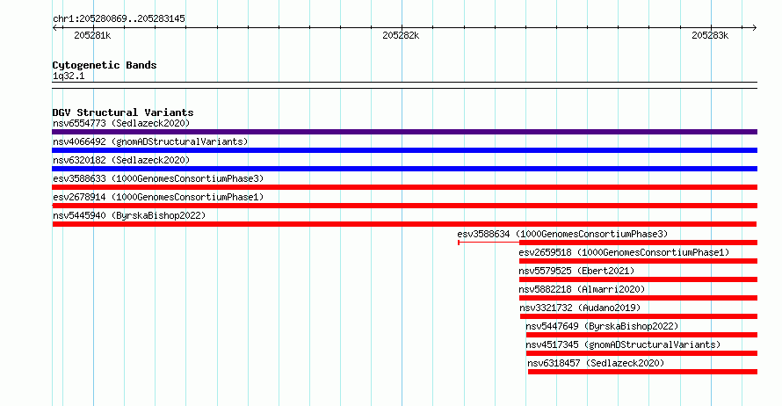Select the purple nsv6554773 variant bar
This screenshot has width=782, height=406.
click(404, 132)
